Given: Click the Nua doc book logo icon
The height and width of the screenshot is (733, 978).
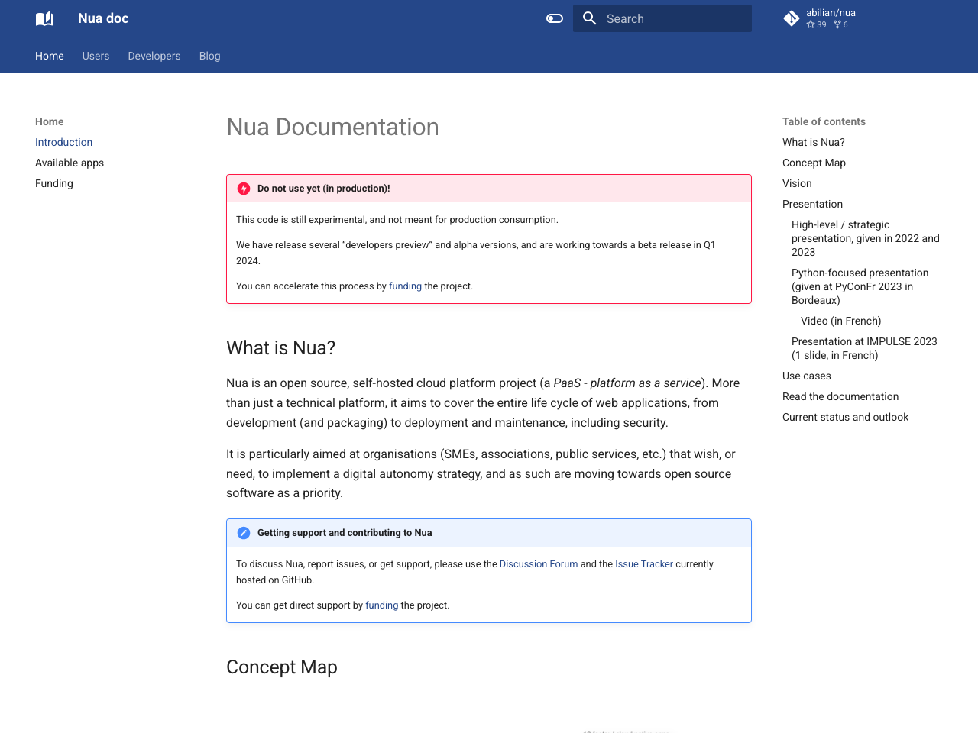Looking at the screenshot, I should coord(44,18).
